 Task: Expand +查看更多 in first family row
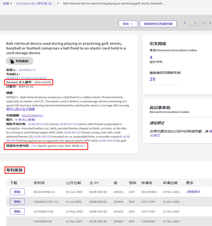(193, 192)
